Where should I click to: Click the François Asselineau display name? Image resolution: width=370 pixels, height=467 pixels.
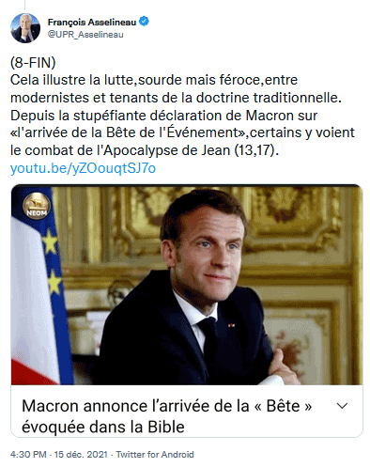pos(92,23)
